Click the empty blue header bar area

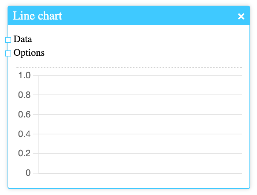click(x=151, y=16)
